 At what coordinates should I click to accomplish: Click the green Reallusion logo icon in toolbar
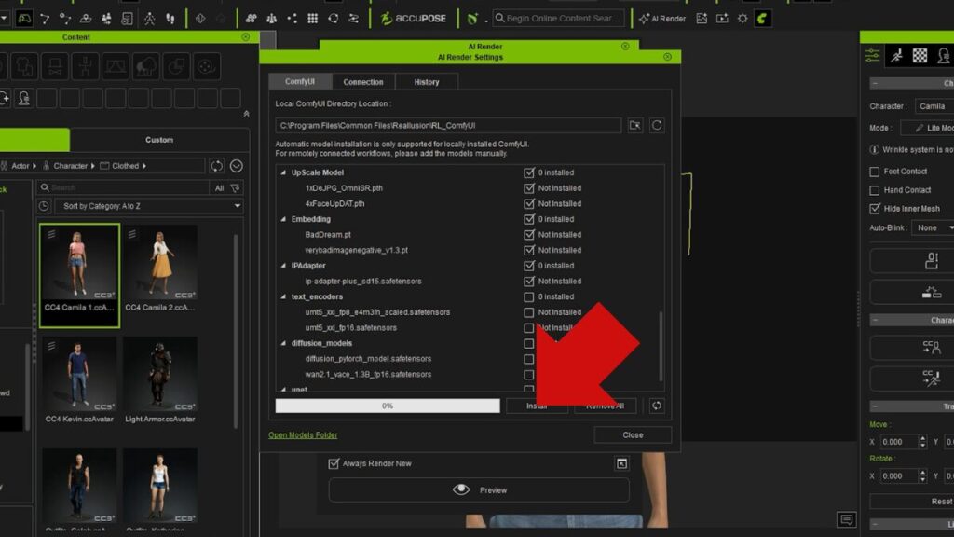coord(762,19)
